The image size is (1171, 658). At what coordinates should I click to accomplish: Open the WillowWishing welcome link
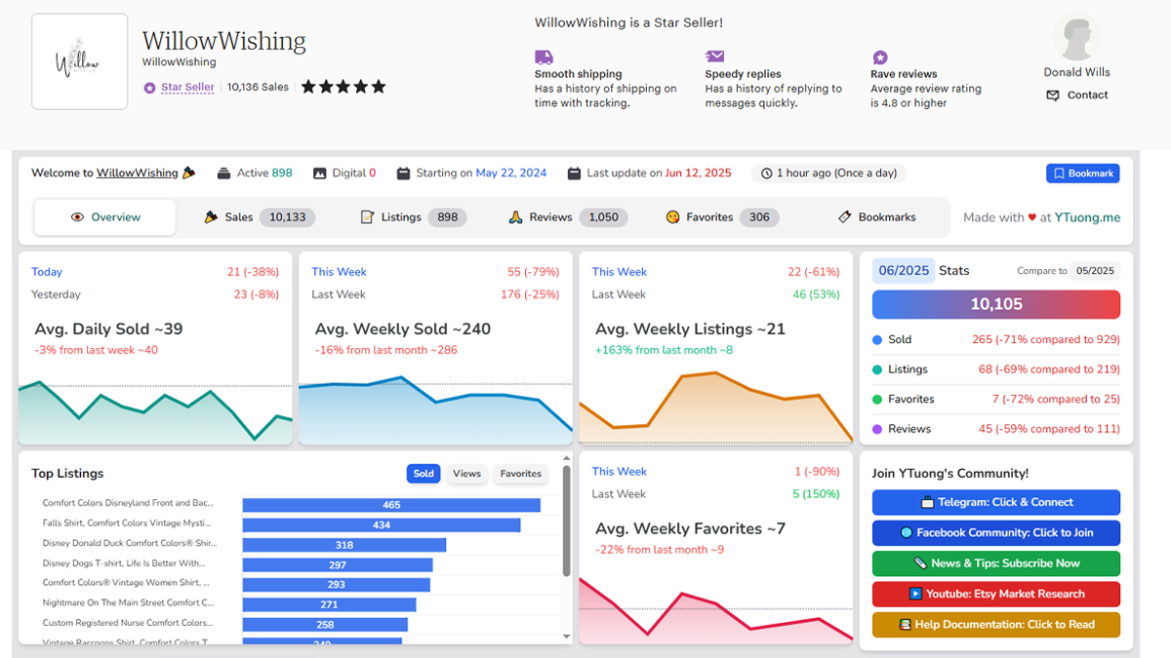137,174
